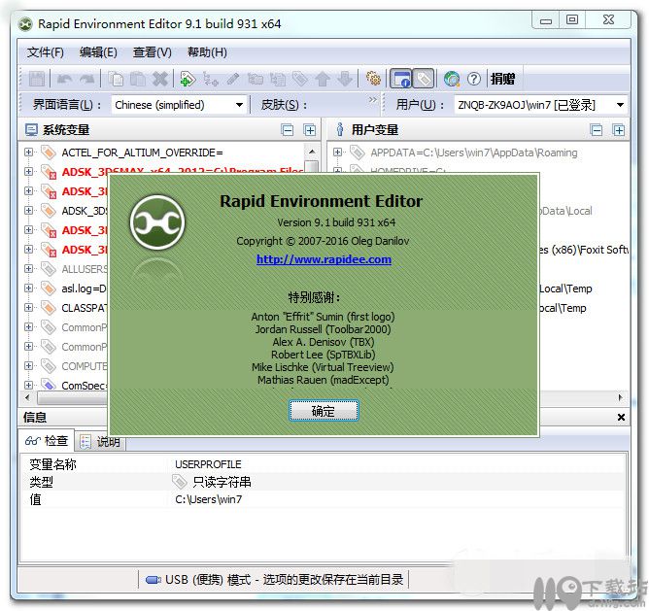Close the 信息 panel with X

tap(621, 418)
